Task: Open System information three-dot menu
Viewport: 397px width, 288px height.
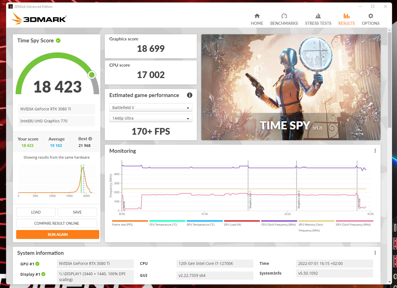Action: click(375, 253)
